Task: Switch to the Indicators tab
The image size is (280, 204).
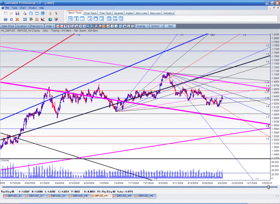Action: click(168, 13)
